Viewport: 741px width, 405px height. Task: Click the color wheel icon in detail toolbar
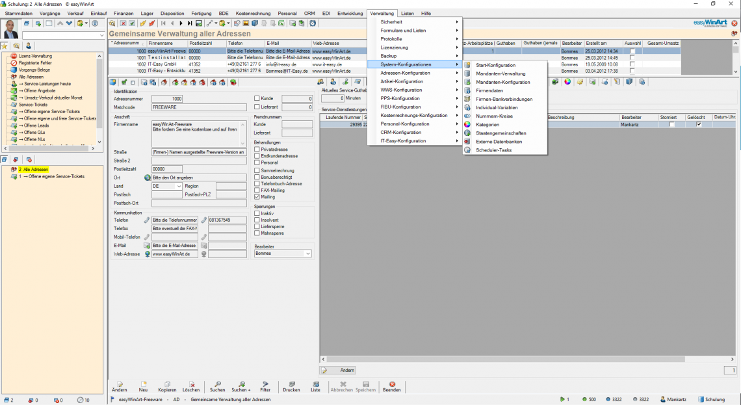point(567,82)
